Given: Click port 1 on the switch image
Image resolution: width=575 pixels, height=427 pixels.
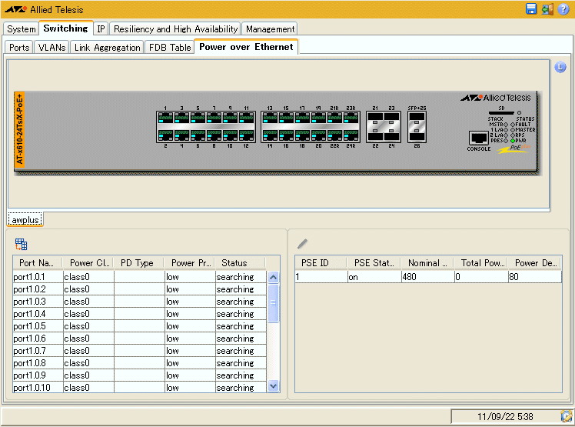Looking at the screenshot, I should [165, 118].
